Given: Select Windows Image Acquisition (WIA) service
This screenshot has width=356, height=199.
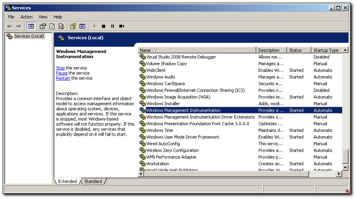Looking at the screenshot, I should (x=178, y=97).
